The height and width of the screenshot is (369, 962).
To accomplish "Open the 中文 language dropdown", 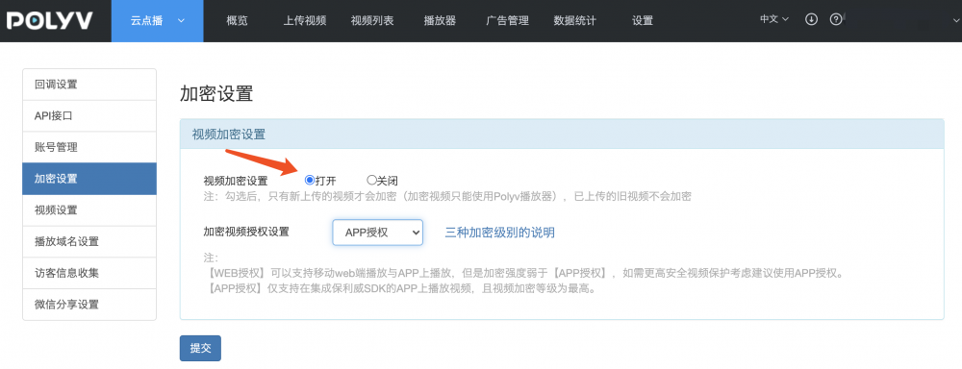I will tap(774, 19).
